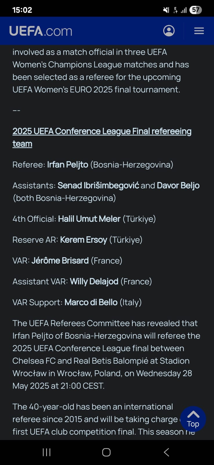The image size is (214, 465).
Task: Tap the 15:02 clock in status bar
Action: pyautogui.click(x=22, y=10)
